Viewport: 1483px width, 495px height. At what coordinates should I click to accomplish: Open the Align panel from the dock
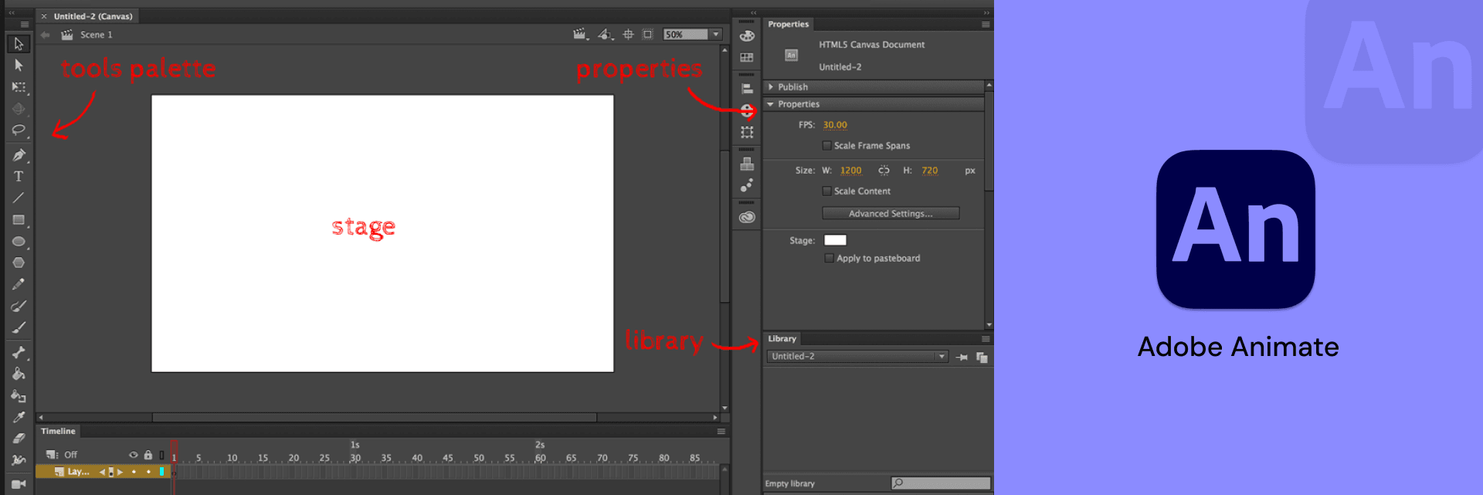point(747,89)
